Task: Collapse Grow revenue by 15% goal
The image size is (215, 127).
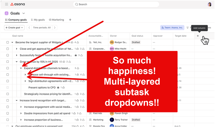Action: coord(17,62)
